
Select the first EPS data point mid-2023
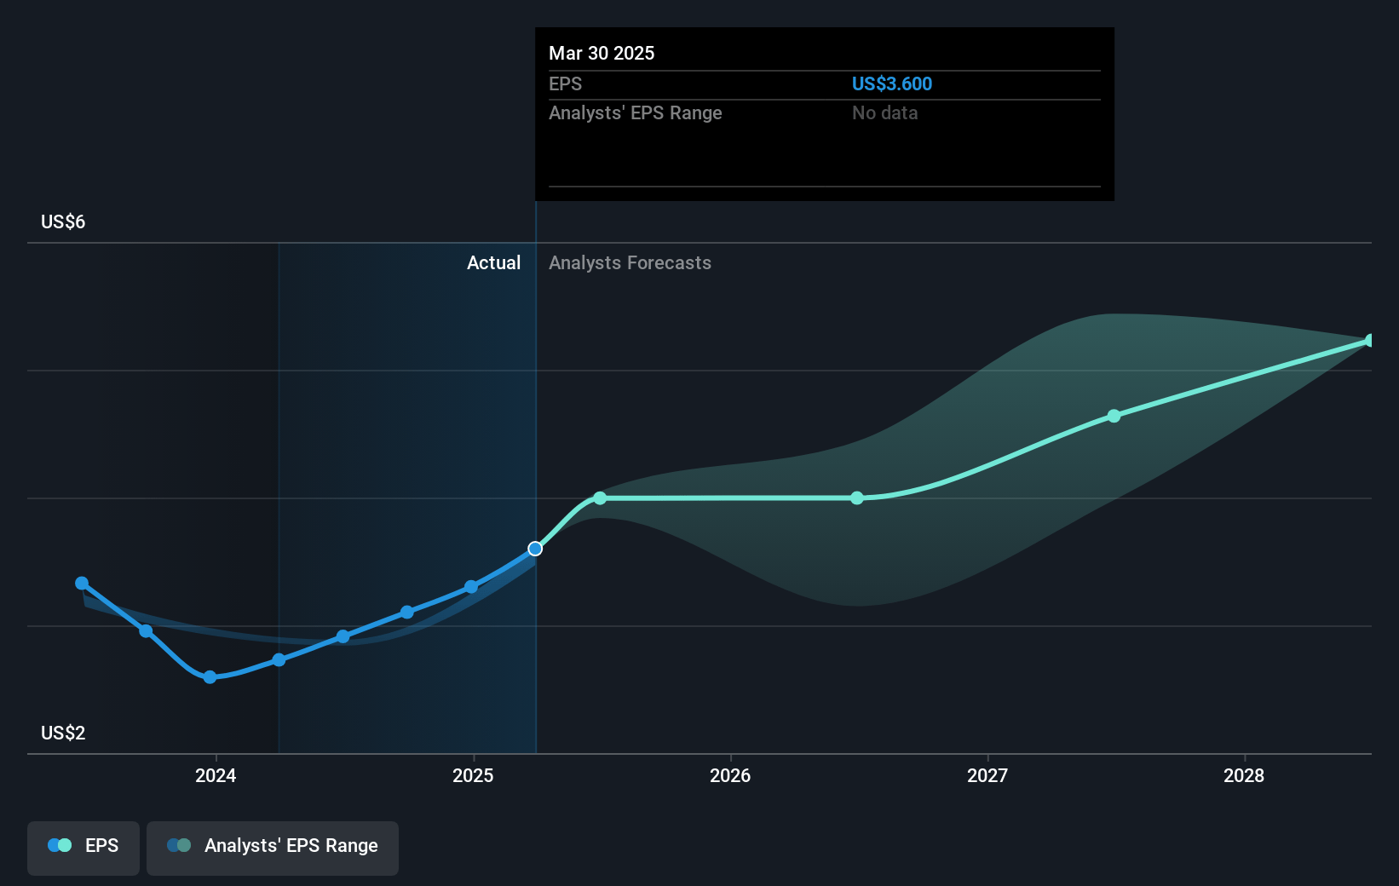point(82,584)
